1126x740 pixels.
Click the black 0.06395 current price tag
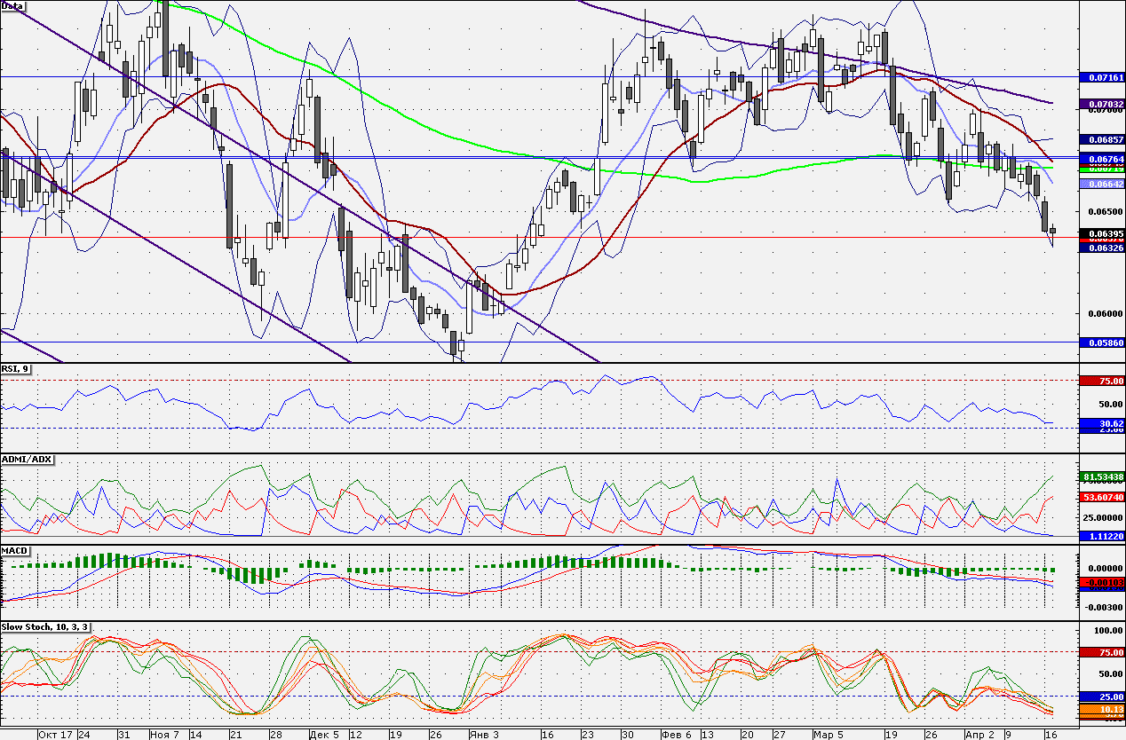tap(1101, 232)
